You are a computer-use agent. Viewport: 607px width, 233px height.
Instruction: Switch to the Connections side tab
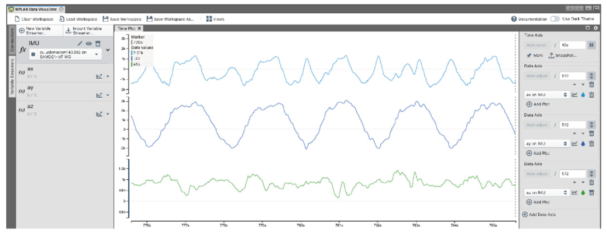(12, 40)
